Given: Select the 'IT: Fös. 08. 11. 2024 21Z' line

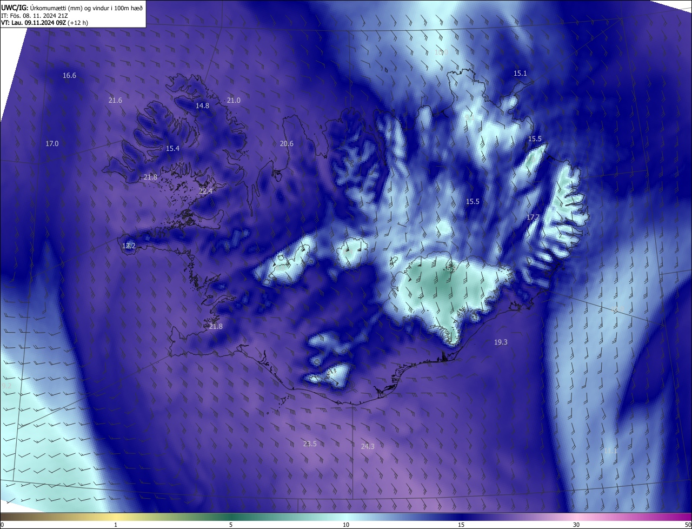Looking at the screenshot, I should (34, 15).
